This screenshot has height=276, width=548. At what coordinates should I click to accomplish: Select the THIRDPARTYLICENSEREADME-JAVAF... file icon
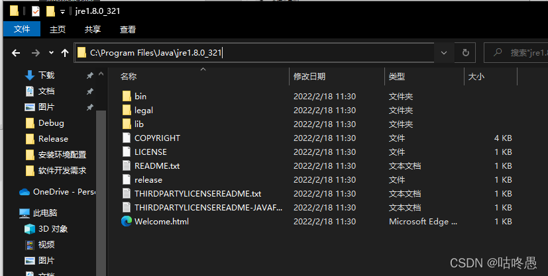pyautogui.click(x=127, y=208)
